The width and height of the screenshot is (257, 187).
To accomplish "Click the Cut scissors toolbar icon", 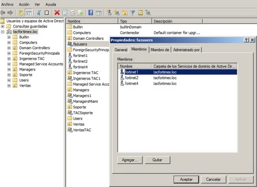I will click(x=39, y=12).
